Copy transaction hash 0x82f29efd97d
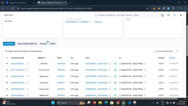Viewport: 188px width, 106px height. [x=28, y=82]
